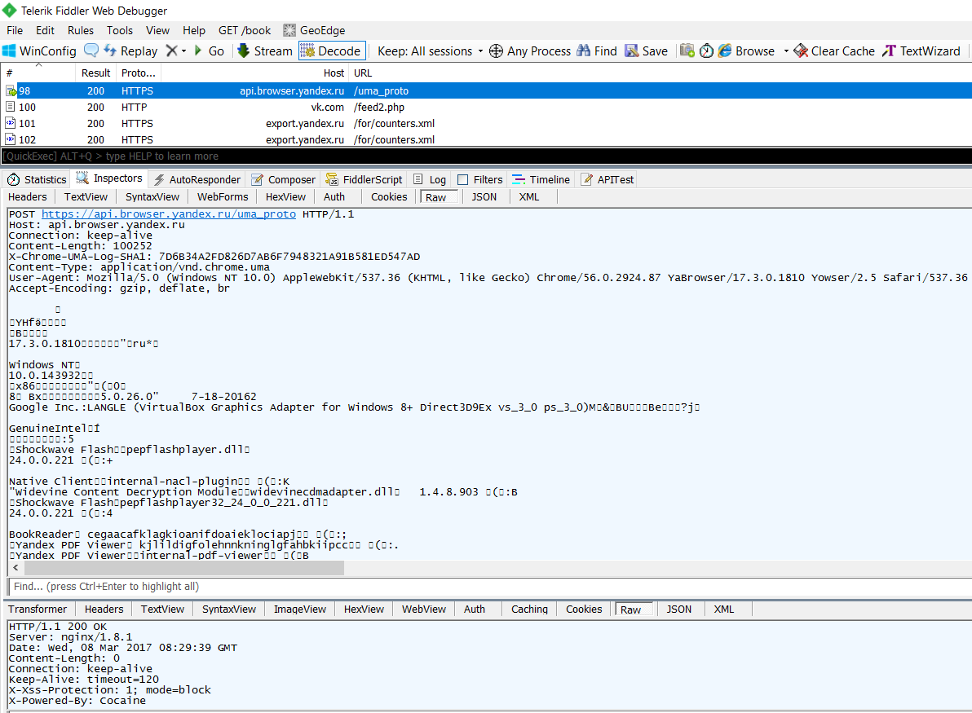The image size is (972, 713).
Task: Open the api.browser.yandex.ru/uma_proto request link
Action: tap(169, 213)
